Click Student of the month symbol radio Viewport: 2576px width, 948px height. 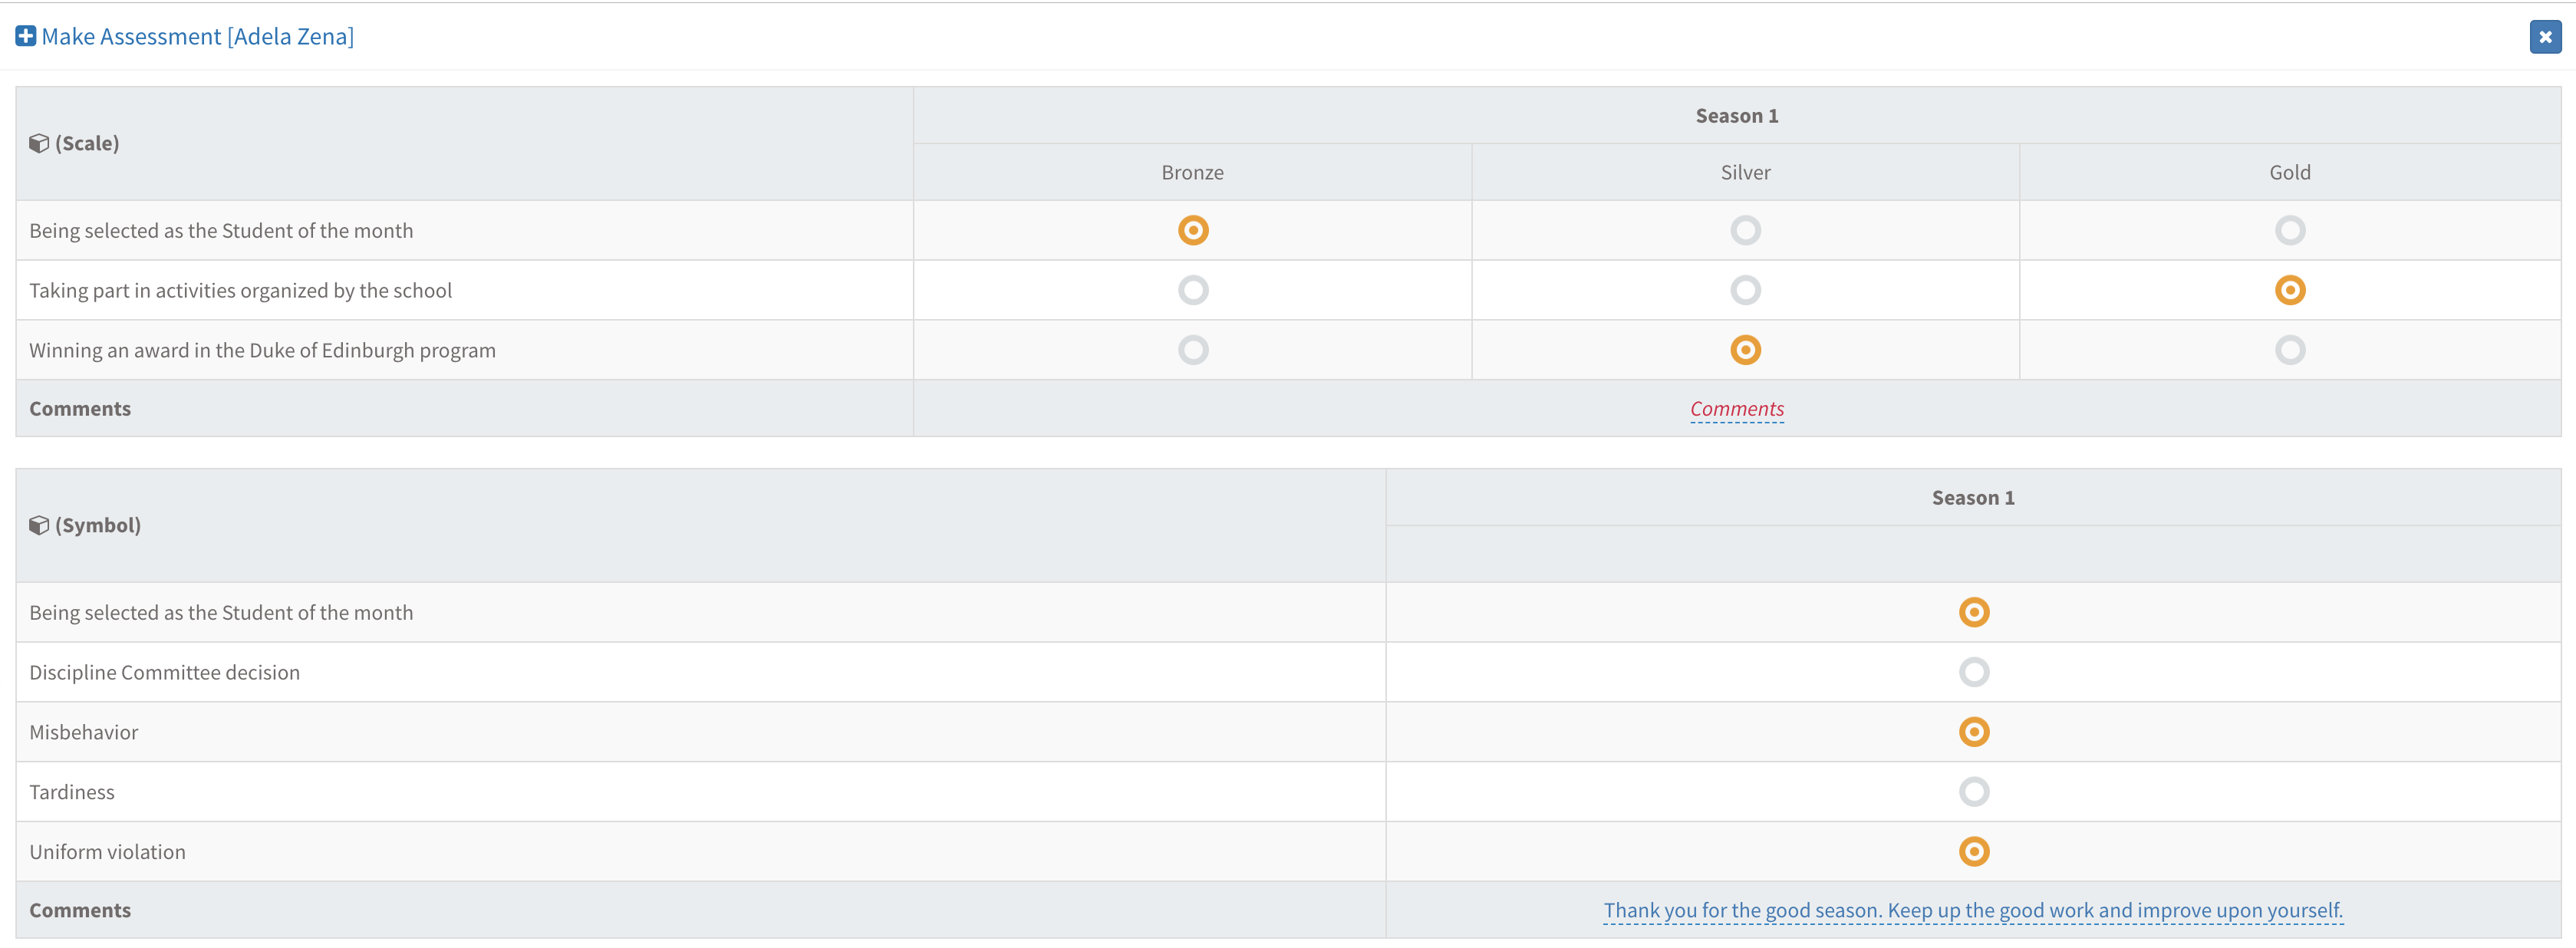point(1973,613)
